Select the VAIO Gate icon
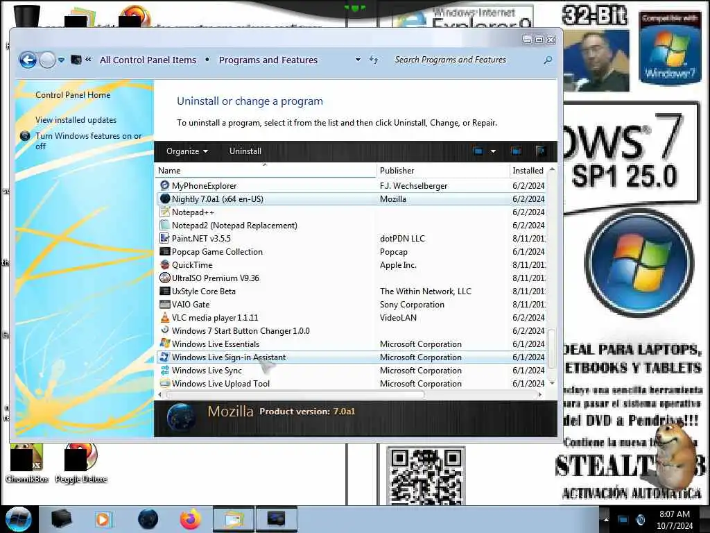The height and width of the screenshot is (533, 710). pos(164,304)
